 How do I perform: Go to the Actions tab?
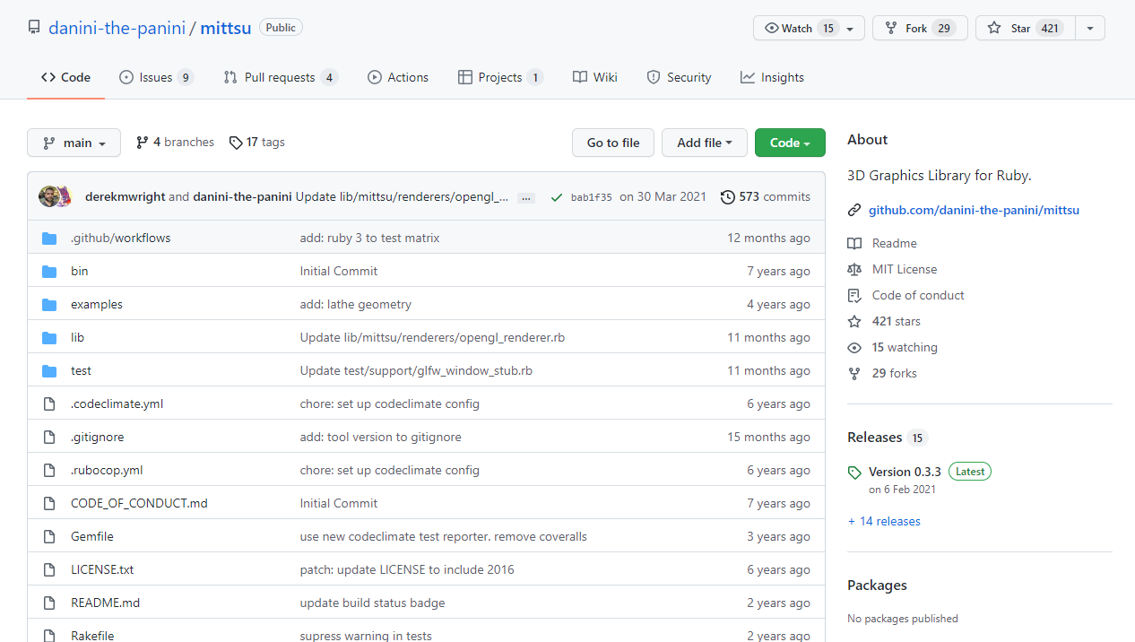[x=398, y=77]
